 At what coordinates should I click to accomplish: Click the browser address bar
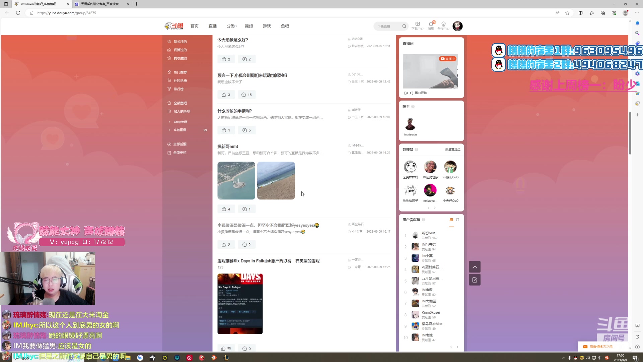291,13
